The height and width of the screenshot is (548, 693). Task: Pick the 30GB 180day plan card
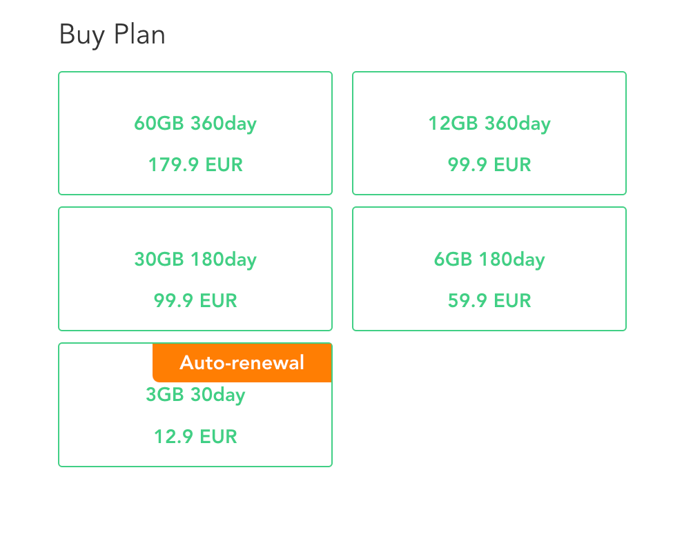[195, 268]
